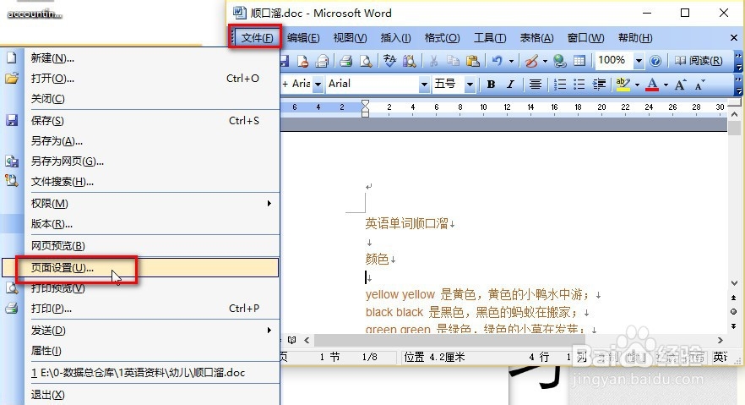The height and width of the screenshot is (405, 745).
Task: Click the ruler indent marker
Action: coord(365,108)
